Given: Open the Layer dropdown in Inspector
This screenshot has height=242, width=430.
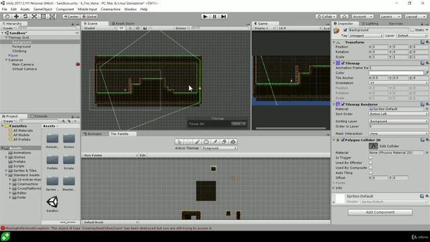Looking at the screenshot, I should click(412, 36).
